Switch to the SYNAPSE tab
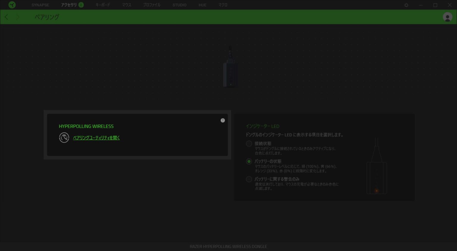457x251 pixels. click(40, 5)
